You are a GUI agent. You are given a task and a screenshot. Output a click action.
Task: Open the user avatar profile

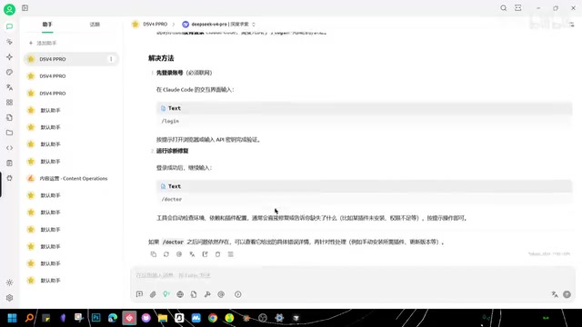pyautogui.click(x=9, y=9)
